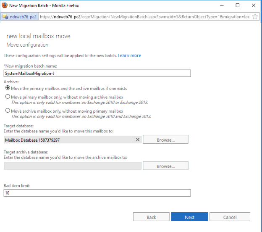This screenshot has width=262, height=232.
Task: Click the Firefox logo in the title bar
Action: tap(5, 5)
